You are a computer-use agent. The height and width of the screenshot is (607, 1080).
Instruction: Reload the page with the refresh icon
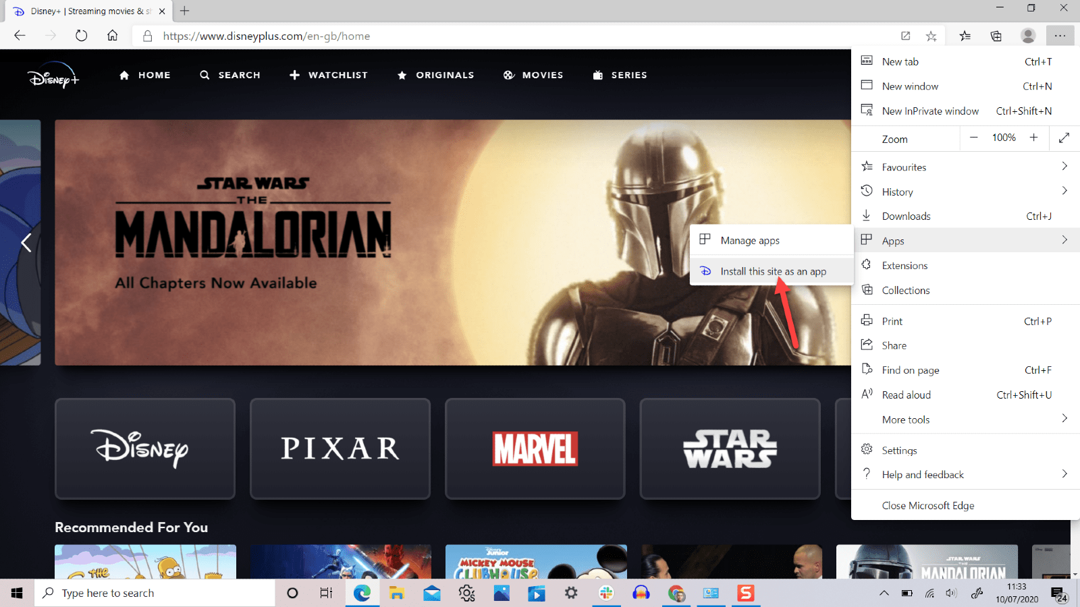click(x=81, y=36)
